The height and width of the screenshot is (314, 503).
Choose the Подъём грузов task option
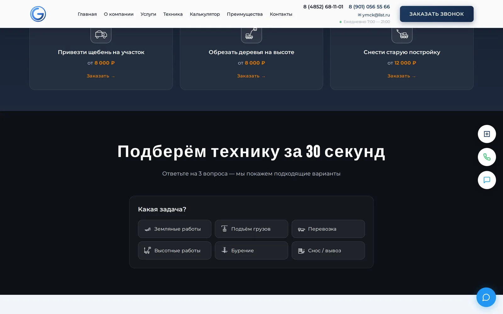[x=251, y=229]
